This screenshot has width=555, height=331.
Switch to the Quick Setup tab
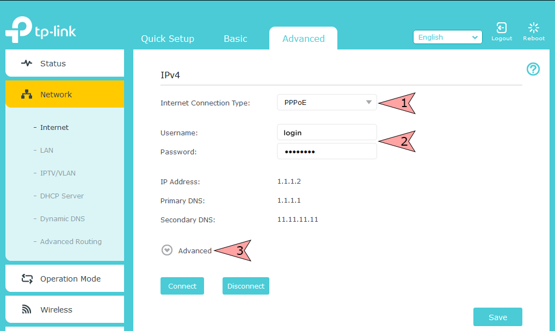tap(167, 38)
